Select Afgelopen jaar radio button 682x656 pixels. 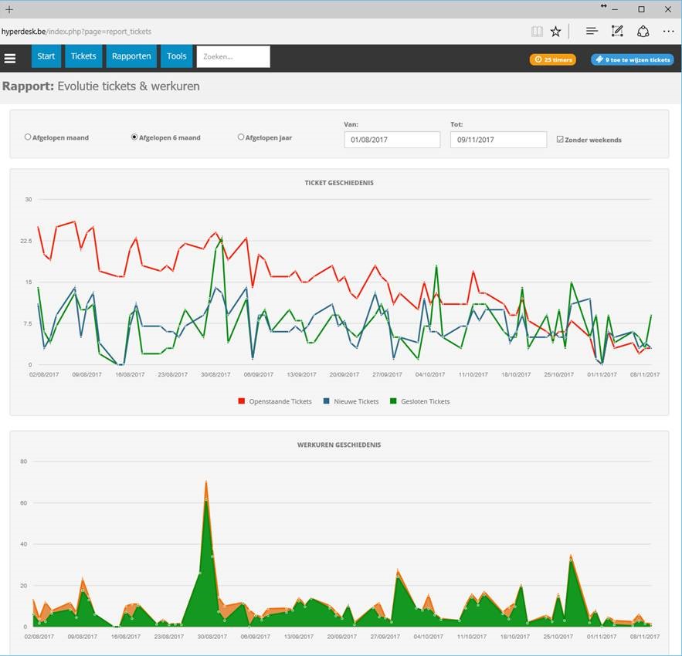tap(241, 137)
